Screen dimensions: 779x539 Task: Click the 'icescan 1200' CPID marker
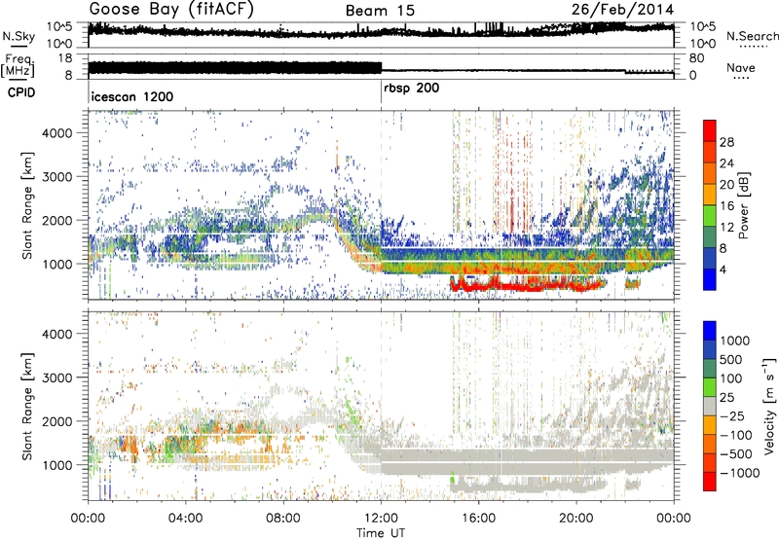pyautogui.click(x=132, y=96)
